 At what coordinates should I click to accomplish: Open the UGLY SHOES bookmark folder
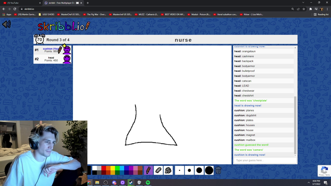point(47,14)
